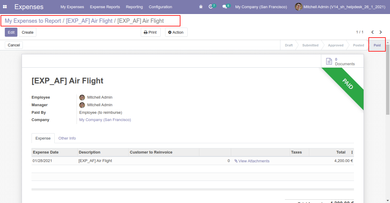Open the conversations chat bubble icon
This screenshot has width=390, height=203.
(x=224, y=7)
